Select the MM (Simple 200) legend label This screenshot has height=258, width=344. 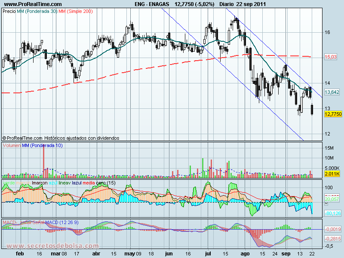click(x=76, y=11)
